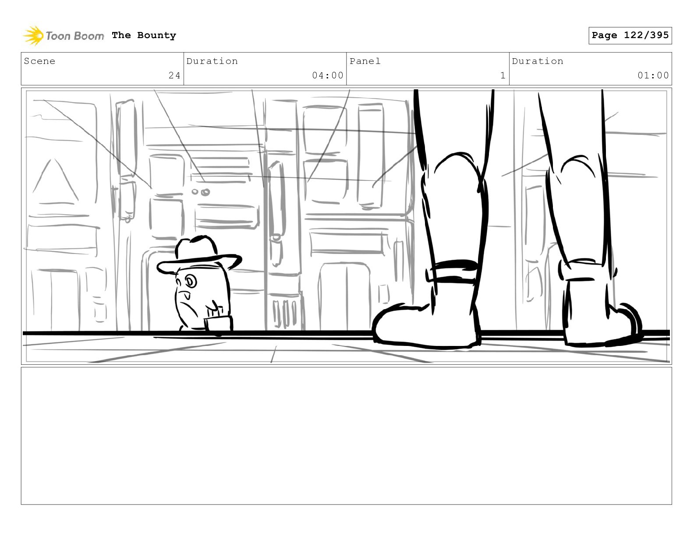Image resolution: width=694 pixels, height=536 pixels.
Task: Click the panel number '1'
Action: point(503,75)
